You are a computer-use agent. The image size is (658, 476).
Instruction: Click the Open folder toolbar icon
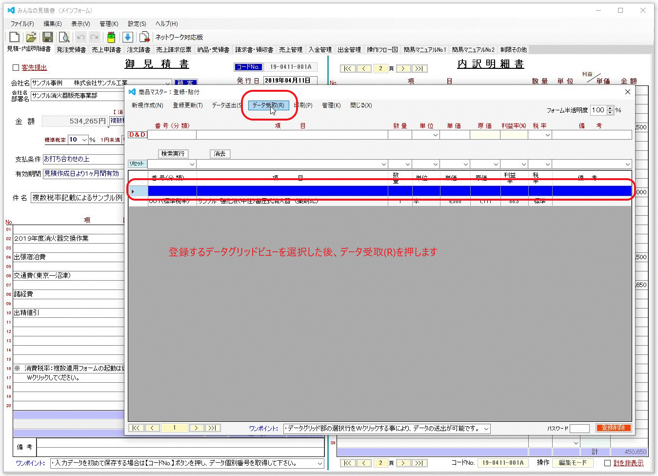click(31, 37)
